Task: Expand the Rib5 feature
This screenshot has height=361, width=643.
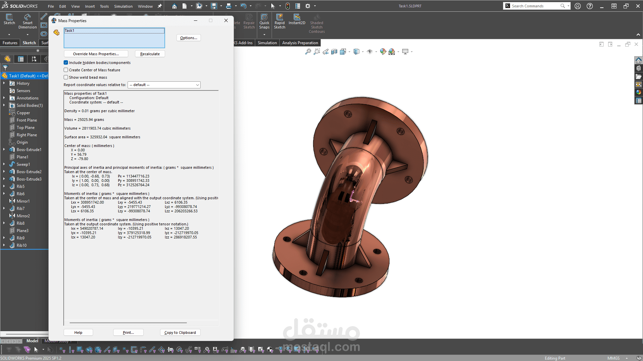Action: coord(4,187)
